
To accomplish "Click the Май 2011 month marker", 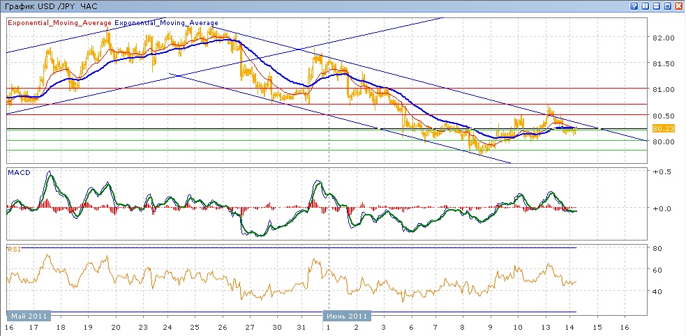I will tap(29, 316).
